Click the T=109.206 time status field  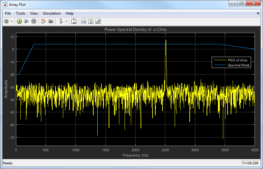250,163
